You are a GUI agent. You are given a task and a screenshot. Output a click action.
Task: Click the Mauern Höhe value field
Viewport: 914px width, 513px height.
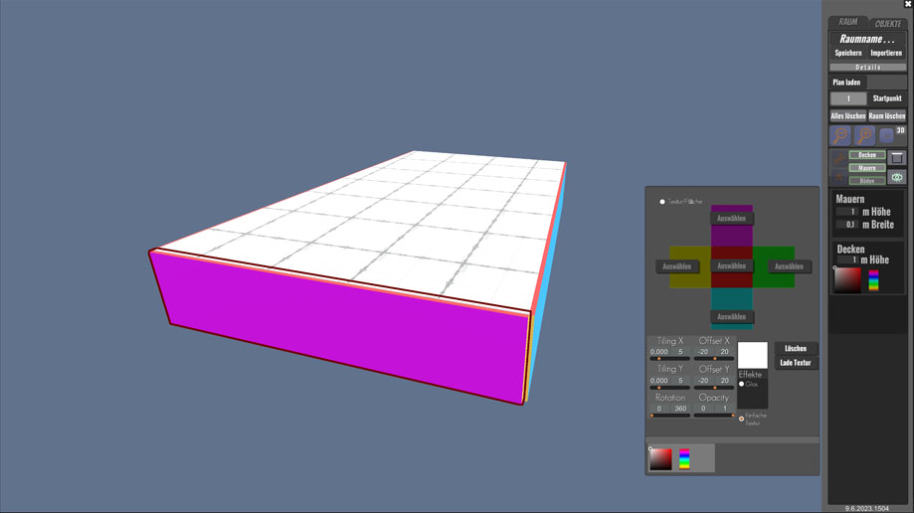[x=847, y=212]
